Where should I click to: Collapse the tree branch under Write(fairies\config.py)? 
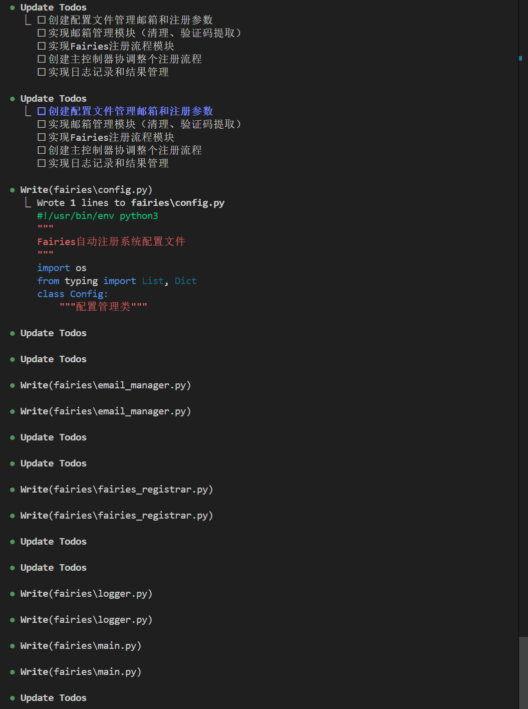(x=28, y=202)
